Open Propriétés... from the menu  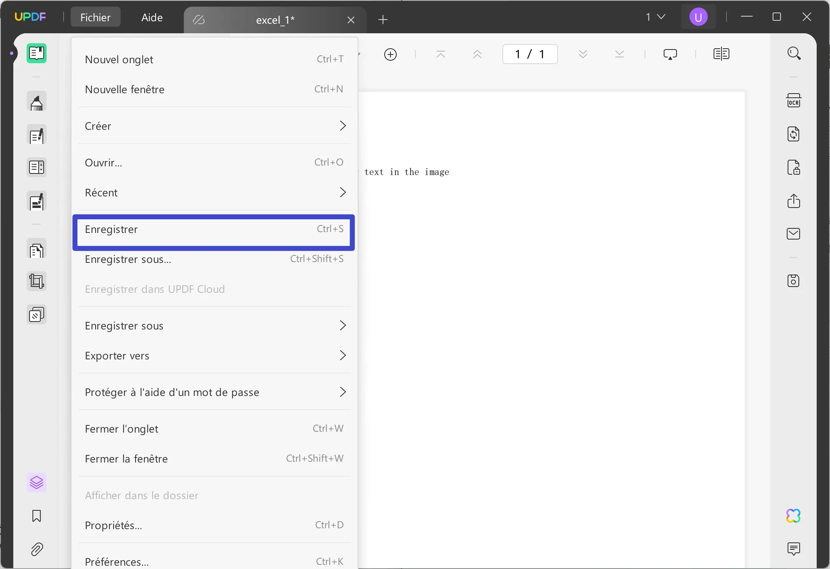[x=215, y=525]
